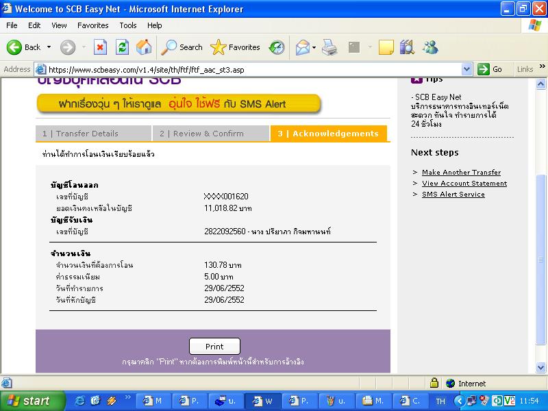
Task: Click the Stop page icon
Action: point(100,47)
